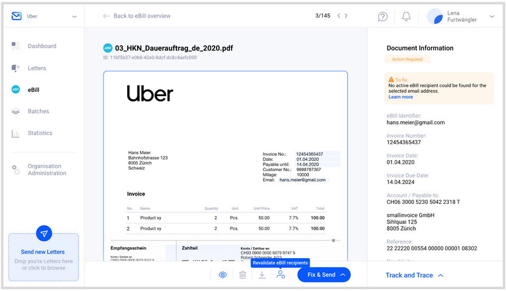Click the highlighted email in the invoice preview
Screen dimensions: 506x291
coord(302,180)
